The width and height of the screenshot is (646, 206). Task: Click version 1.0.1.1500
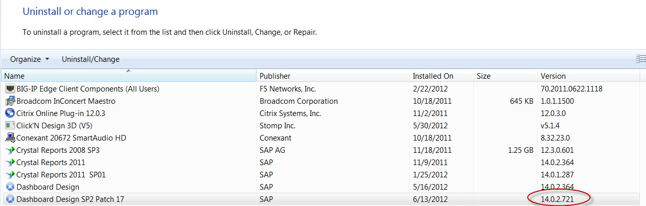559,101
